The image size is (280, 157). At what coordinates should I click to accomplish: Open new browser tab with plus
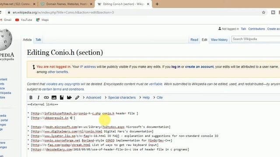pos(157,4)
